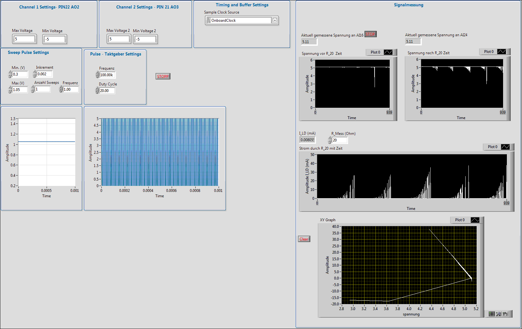Open the Sample Clock Source dropdown arrow
The width and height of the screenshot is (522, 329).
[x=275, y=20]
